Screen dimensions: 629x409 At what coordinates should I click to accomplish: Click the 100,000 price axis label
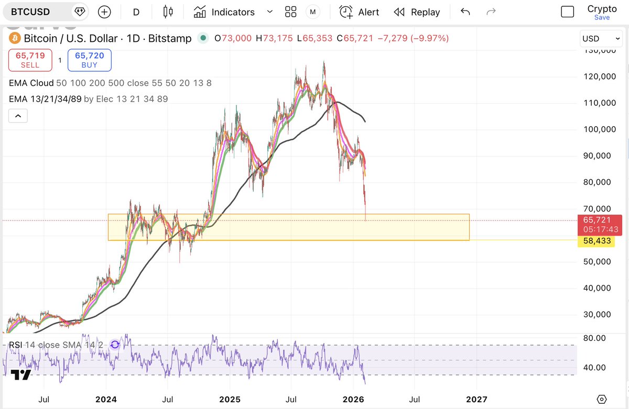point(600,129)
